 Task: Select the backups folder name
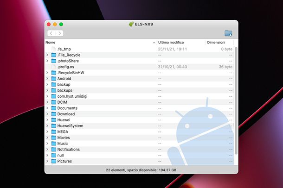click(65, 90)
